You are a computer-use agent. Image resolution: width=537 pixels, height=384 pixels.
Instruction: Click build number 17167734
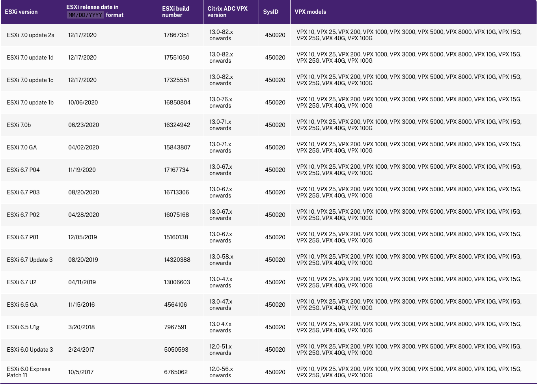click(177, 170)
